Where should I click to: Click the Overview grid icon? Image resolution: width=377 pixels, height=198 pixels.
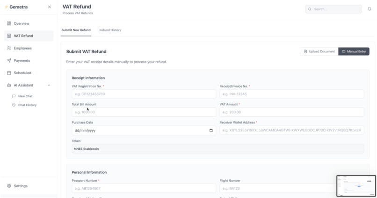pos(9,23)
